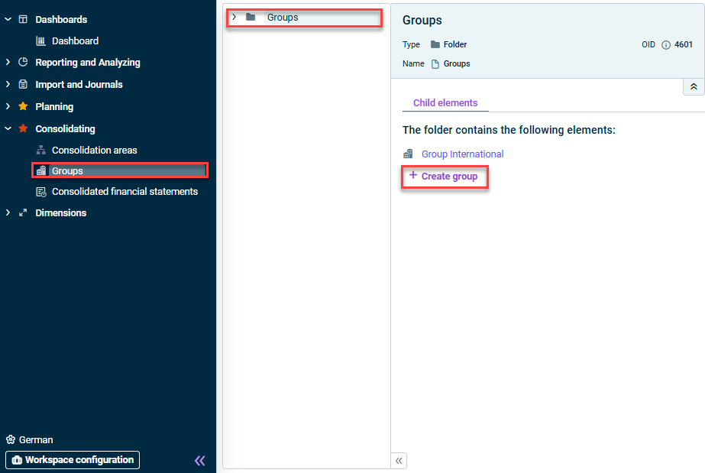Viewport: 705px width, 473px height.
Task: Click the Planning star icon
Action: (23, 106)
